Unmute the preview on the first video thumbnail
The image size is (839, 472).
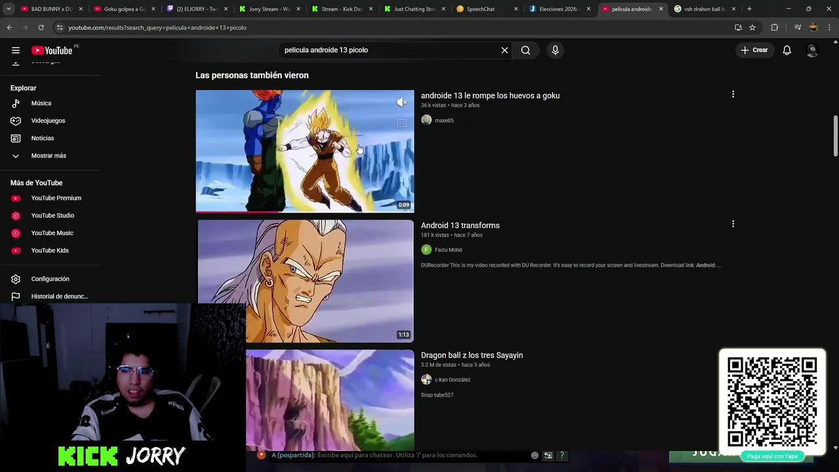(x=402, y=102)
